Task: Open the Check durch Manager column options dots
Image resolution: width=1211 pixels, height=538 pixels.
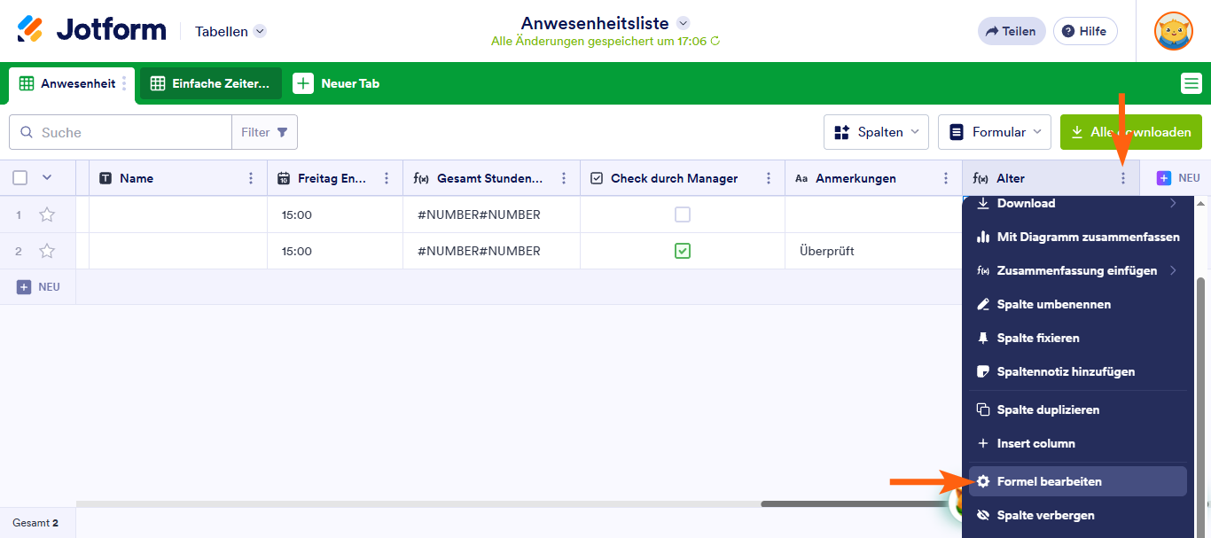Action: tap(768, 178)
